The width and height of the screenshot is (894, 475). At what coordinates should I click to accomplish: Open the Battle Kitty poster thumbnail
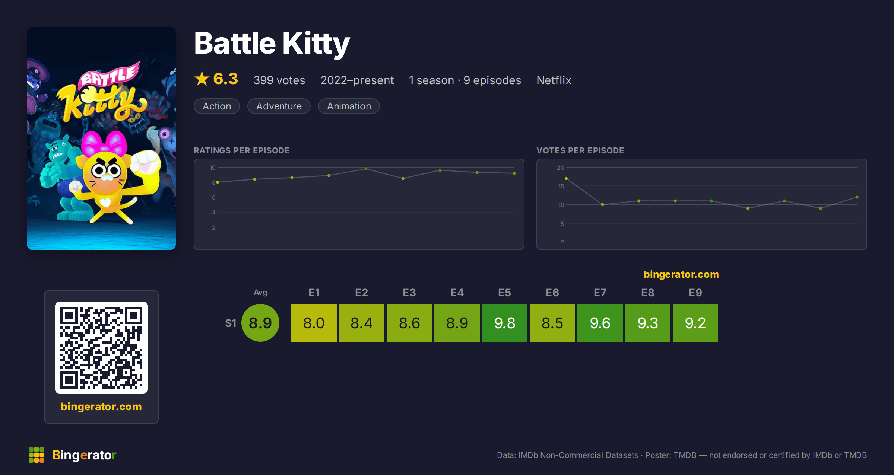(101, 138)
